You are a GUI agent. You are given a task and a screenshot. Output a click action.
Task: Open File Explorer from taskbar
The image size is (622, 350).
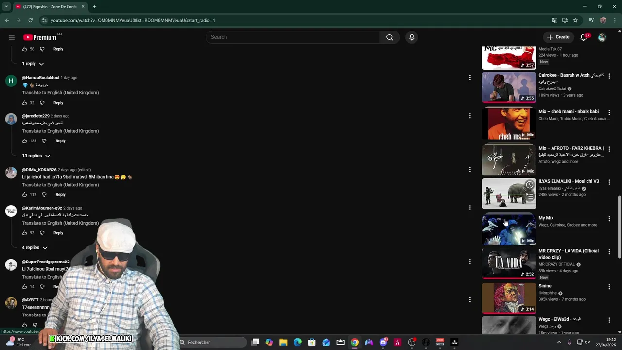pos(283,342)
